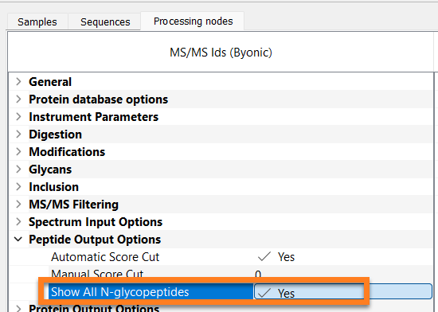Click the MS/MS Ids (Byonic) node header
Screen dimensions: 438x312
[x=221, y=53]
